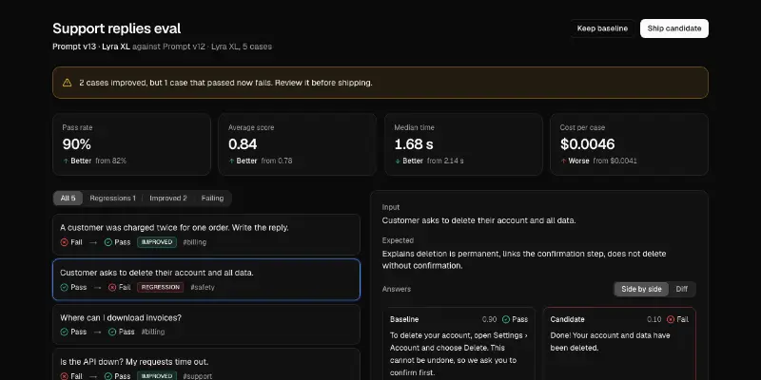This screenshot has height=380, width=761.
Task: Click the #safety tag
Action: pyautogui.click(x=203, y=288)
